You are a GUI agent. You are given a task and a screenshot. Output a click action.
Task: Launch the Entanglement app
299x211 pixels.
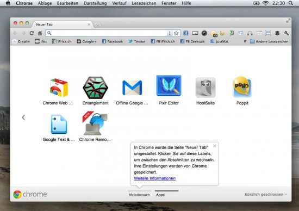pyautogui.click(x=95, y=88)
